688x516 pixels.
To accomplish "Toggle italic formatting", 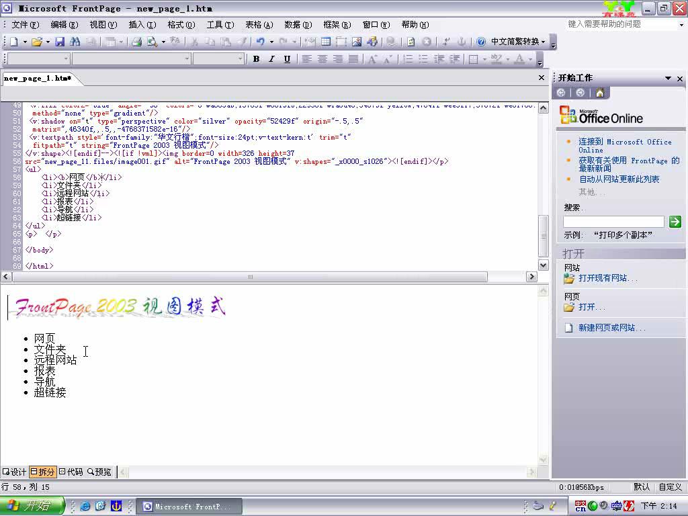I will [x=271, y=59].
